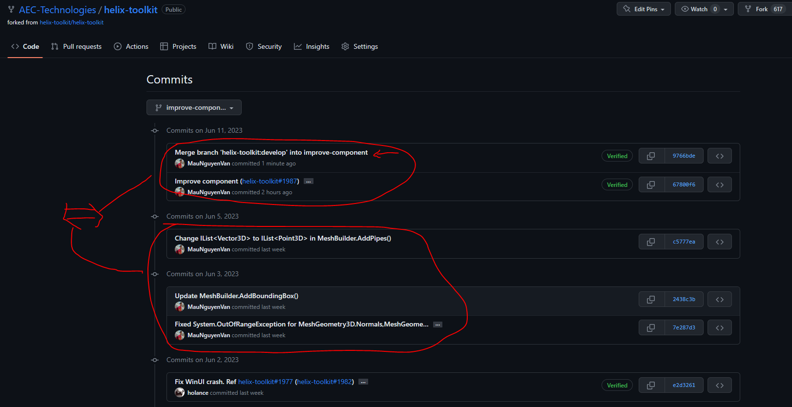792x407 pixels.
Task: Open commit hash e2d3261
Action: [684, 385]
